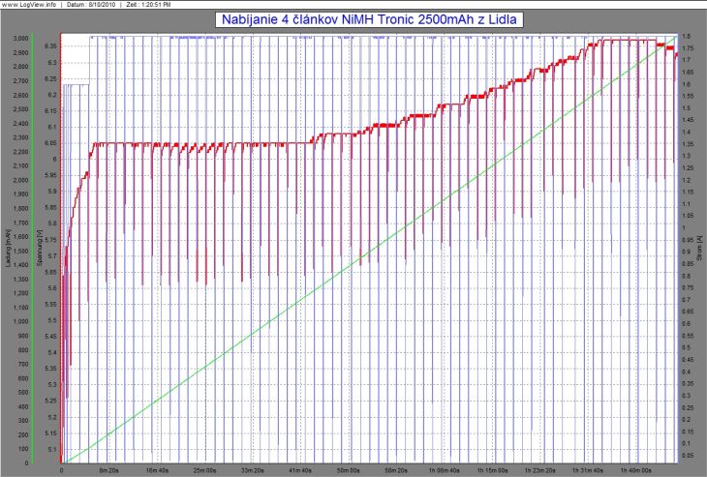Image resolution: width=707 pixels, height=477 pixels.
Task: Click the 1.8 tick on current axis
Action: pos(686,36)
